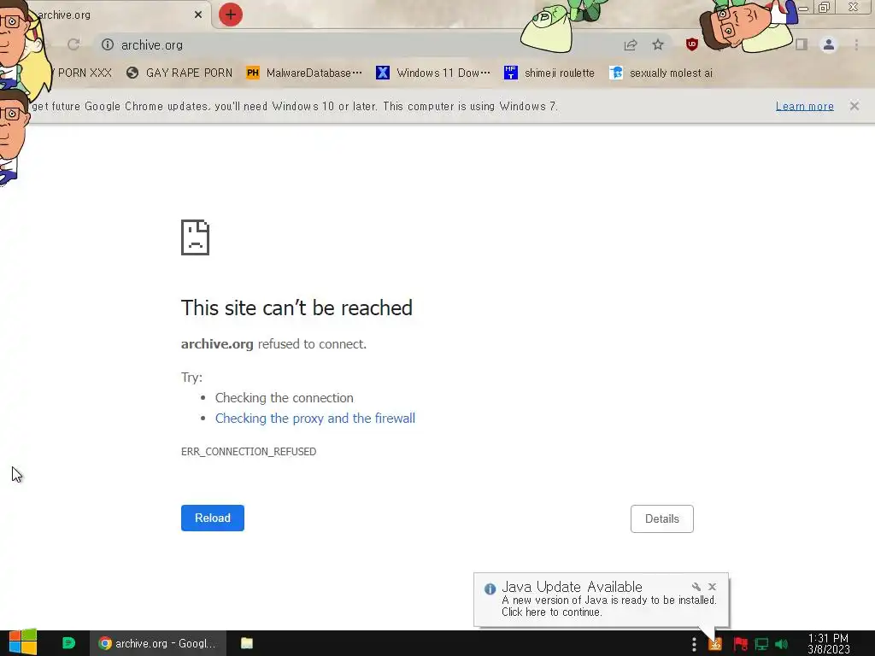Show hidden system tray icons
This screenshot has height=656, width=875.
pyautogui.click(x=694, y=644)
